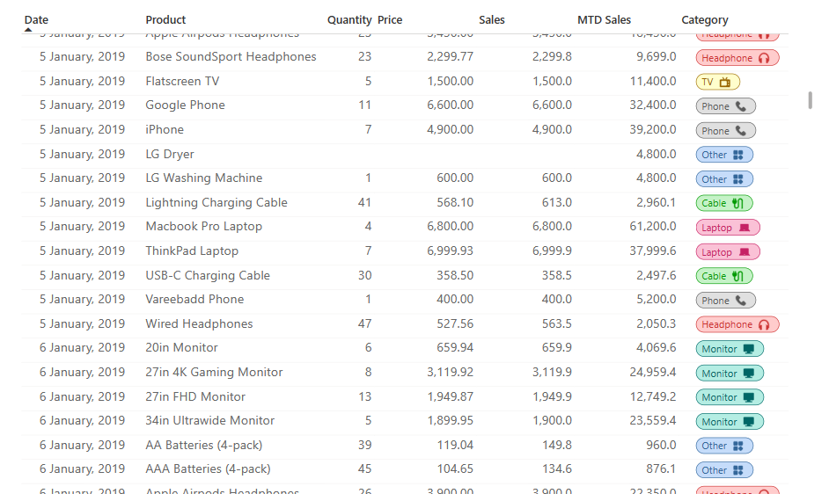
Task: Select the Price column header
Action: click(390, 19)
